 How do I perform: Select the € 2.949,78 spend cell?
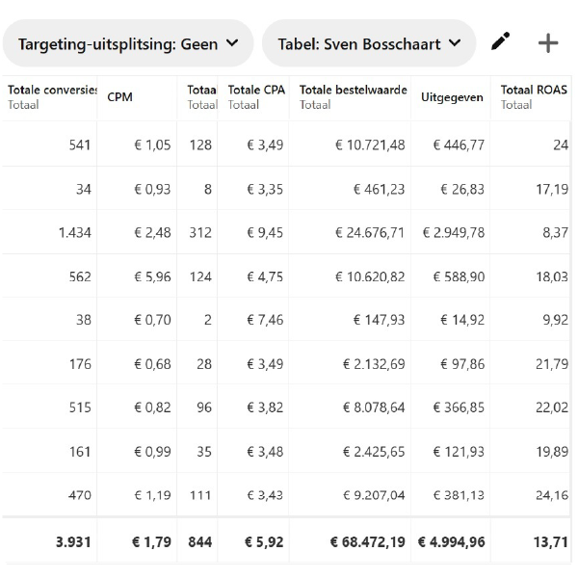click(454, 232)
